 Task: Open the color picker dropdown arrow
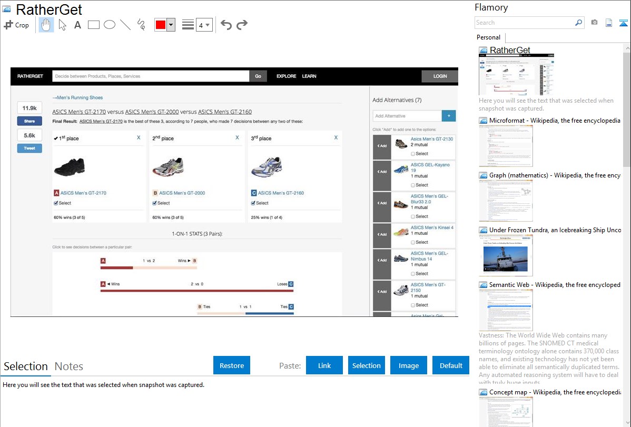click(171, 25)
